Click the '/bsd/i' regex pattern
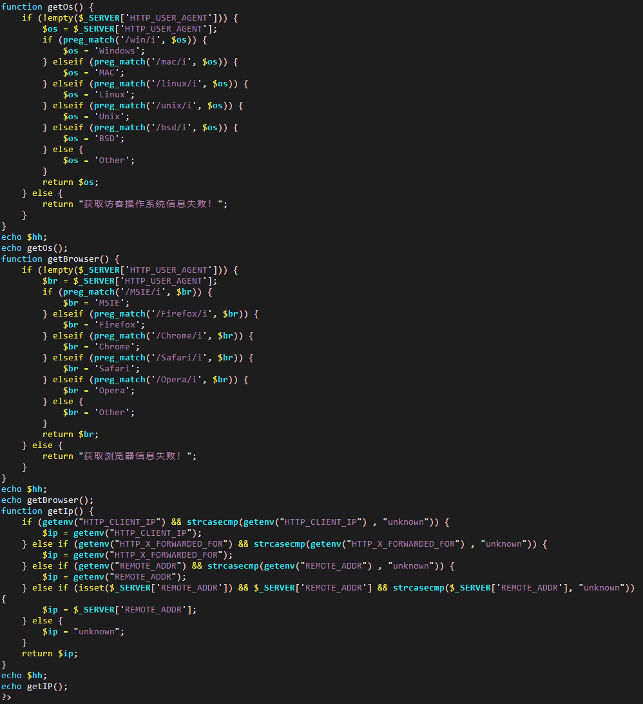Image resolution: width=643 pixels, height=704 pixels. [x=171, y=128]
